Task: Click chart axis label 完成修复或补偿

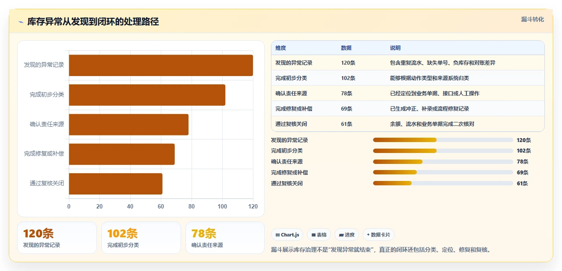Action: pyautogui.click(x=44, y=154)
